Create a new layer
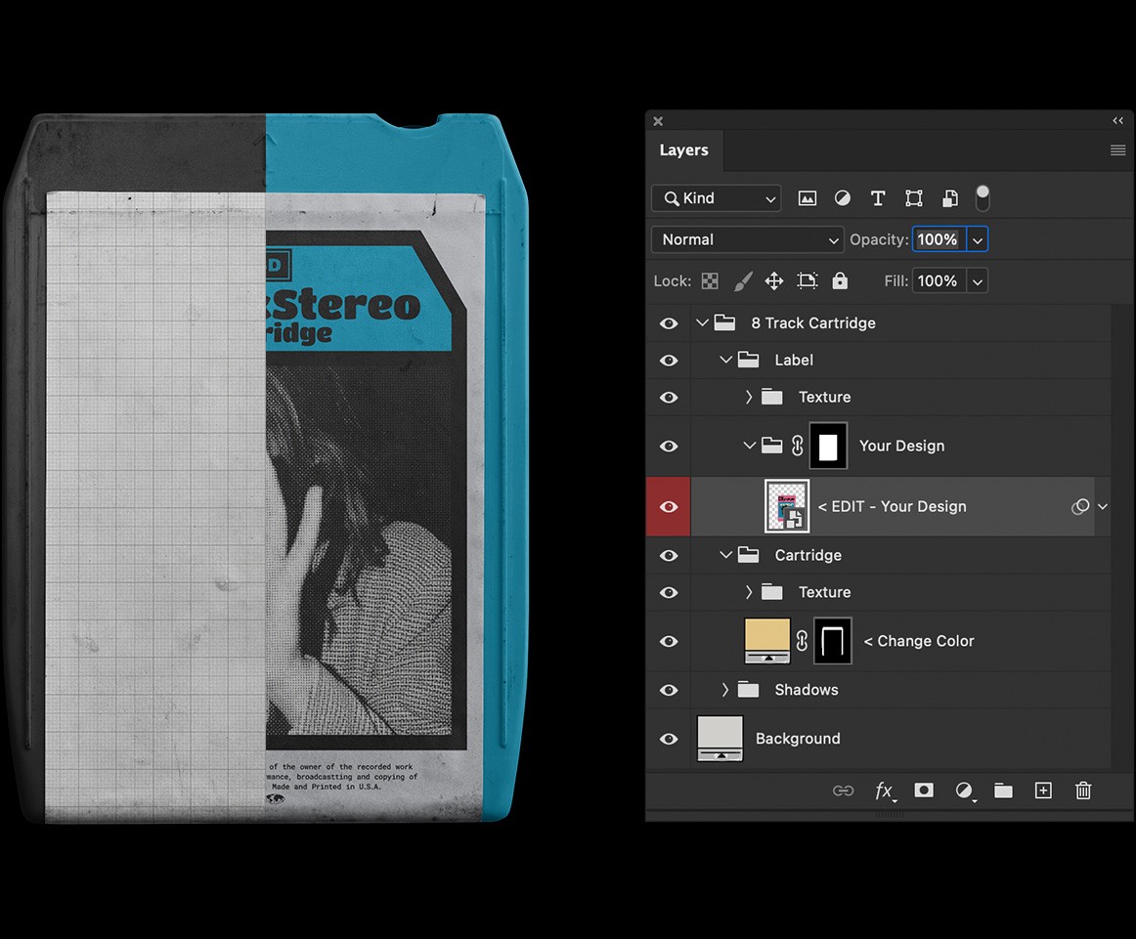This screenshot has width=1136, height=939. [1043, 790]
